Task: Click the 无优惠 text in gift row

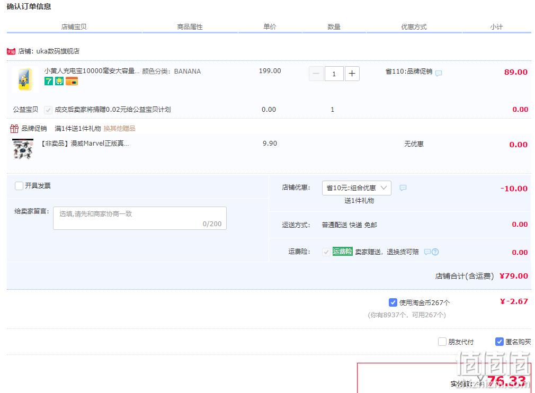Action: point(414,144)
